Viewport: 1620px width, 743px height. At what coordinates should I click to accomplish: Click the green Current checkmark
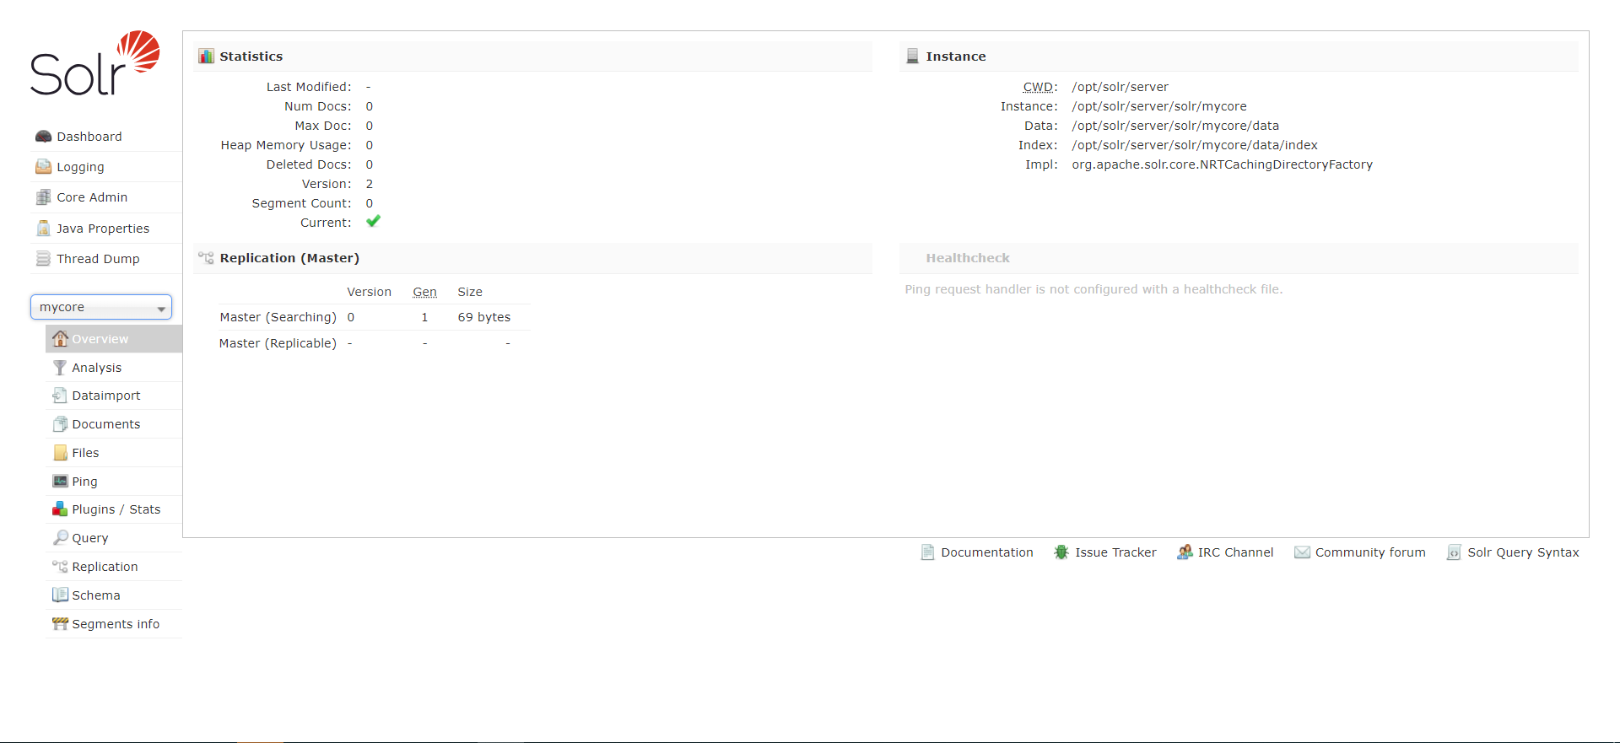point(373,222)
